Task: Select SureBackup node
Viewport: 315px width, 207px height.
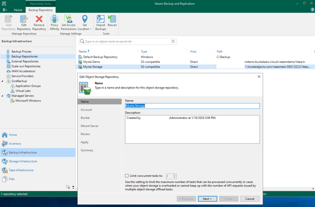Action: (19, 81)
